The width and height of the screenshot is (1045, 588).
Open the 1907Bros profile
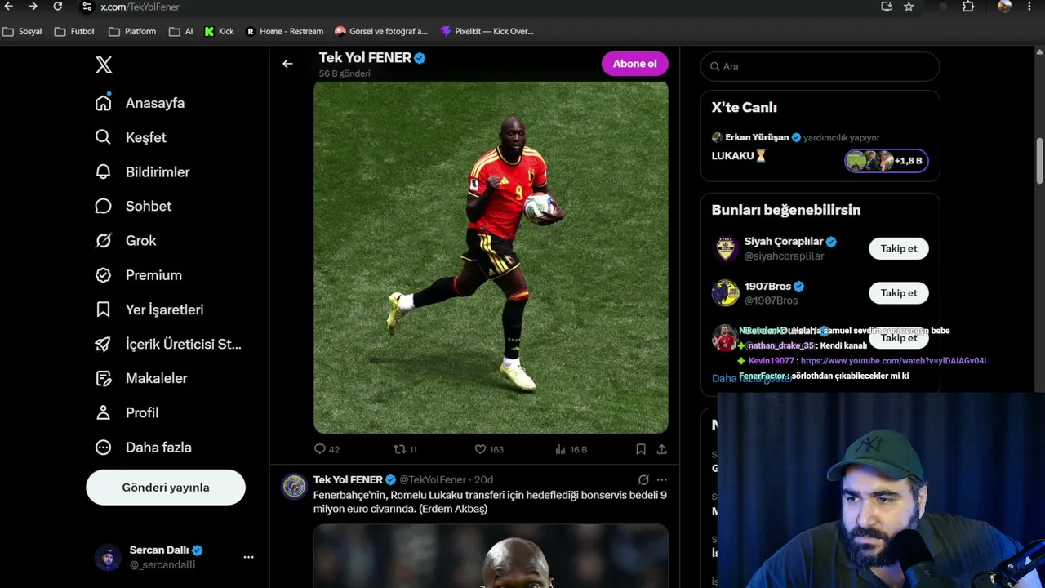tap(767, 287)
